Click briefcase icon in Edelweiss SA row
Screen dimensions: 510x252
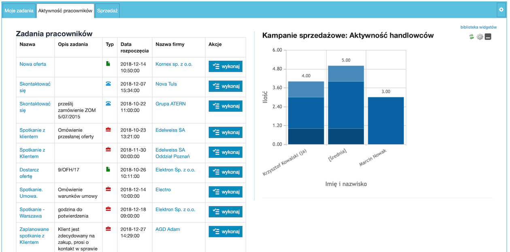108,130
